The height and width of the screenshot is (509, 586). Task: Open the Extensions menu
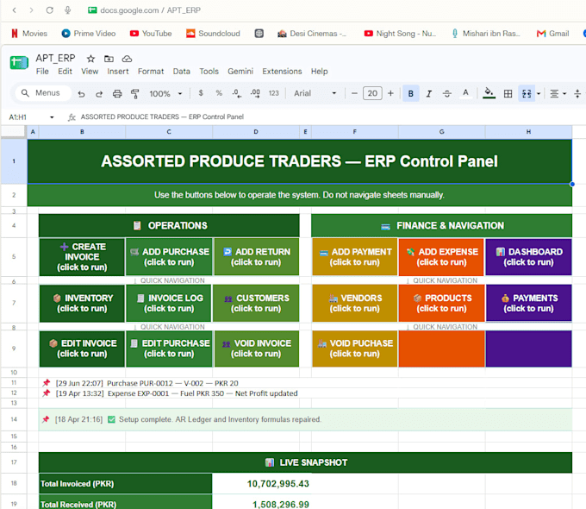(x=282, y=71)
